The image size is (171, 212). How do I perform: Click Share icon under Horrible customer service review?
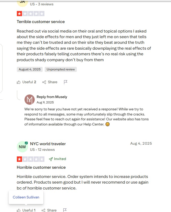[43, 210]
